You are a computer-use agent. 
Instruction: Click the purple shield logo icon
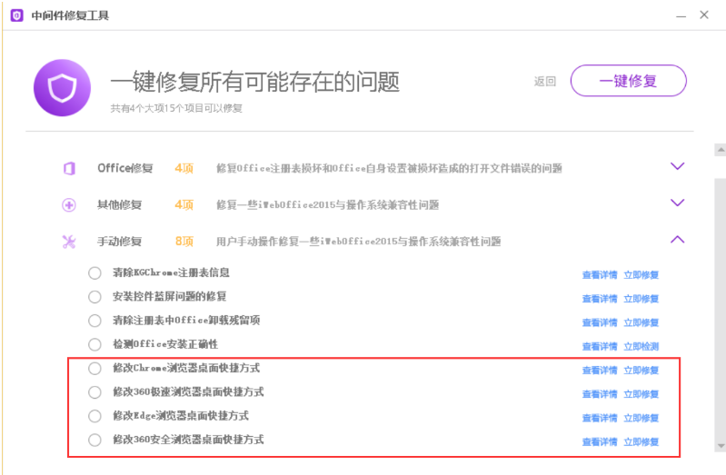60,88
